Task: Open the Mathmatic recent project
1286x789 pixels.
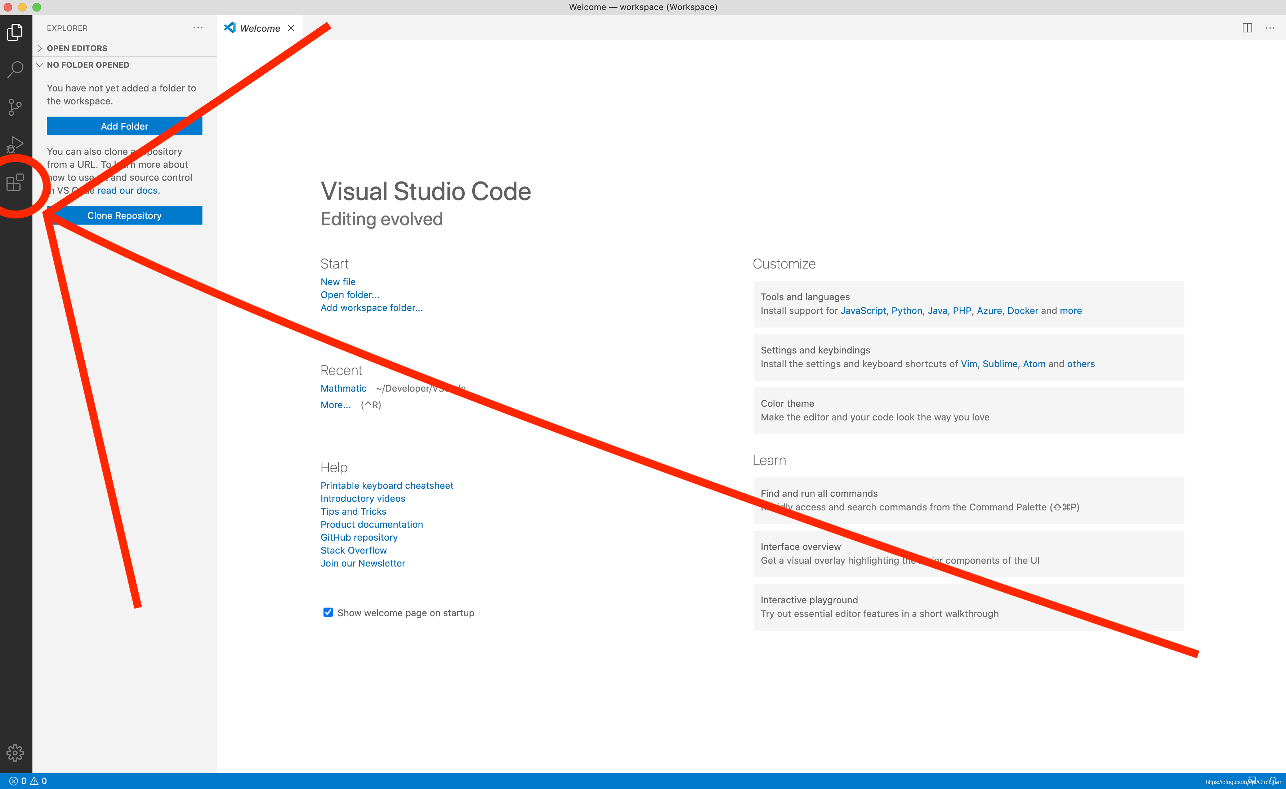Action: 343,388
